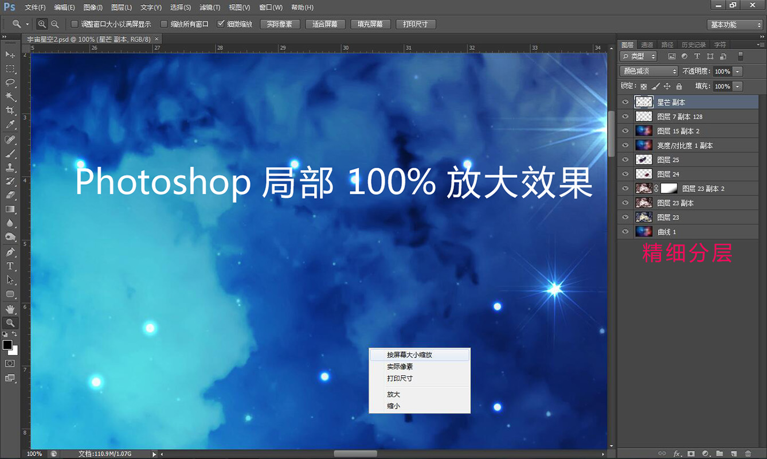Open the 颜色减淡 blend mode dropdown
Image resolution: width=767 pixels, height=459 pixels.
[x=649, y=72]
